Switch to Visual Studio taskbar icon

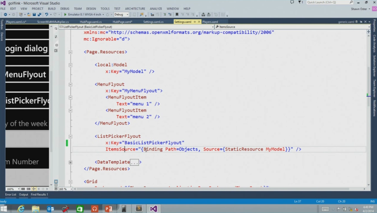pos(154,209)
